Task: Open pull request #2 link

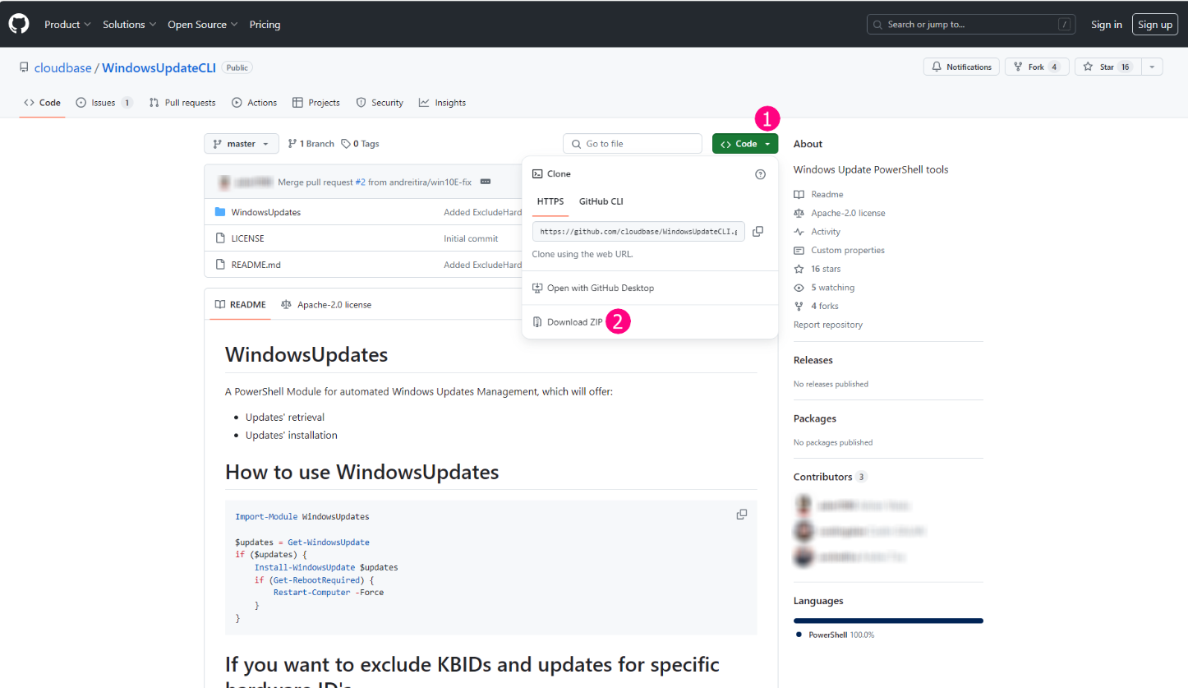Action: coord(360,182)
